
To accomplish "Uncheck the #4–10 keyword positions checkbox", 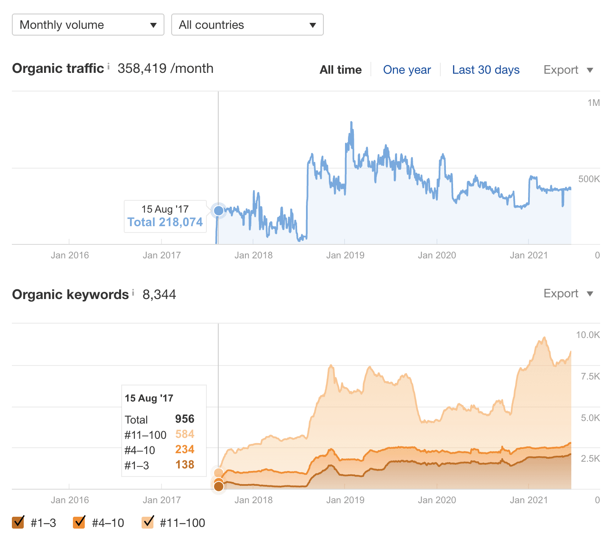I will (79, 522).
